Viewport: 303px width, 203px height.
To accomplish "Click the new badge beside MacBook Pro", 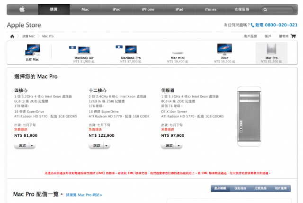I will (x=119, y=47).
